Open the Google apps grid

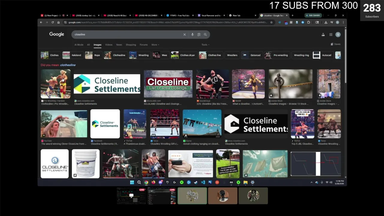point(331,34)
